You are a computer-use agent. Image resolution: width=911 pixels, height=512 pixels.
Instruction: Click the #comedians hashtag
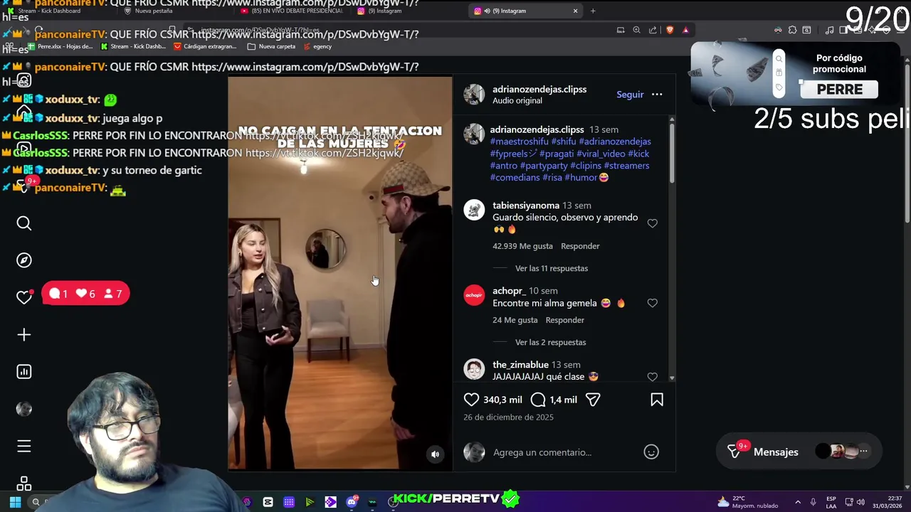pos(515,178)
